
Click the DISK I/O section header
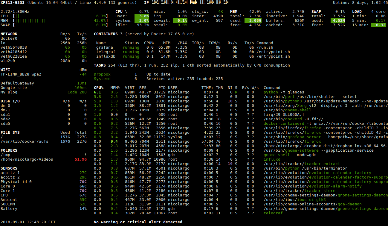[x=10, y=101]
